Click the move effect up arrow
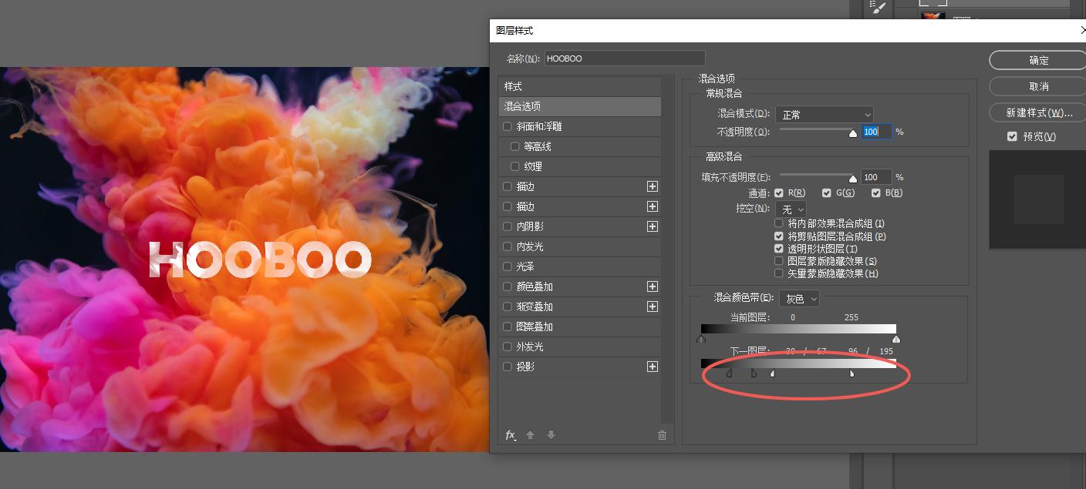The height and width of the screenshot is (489, 1086). coord(531,435)
